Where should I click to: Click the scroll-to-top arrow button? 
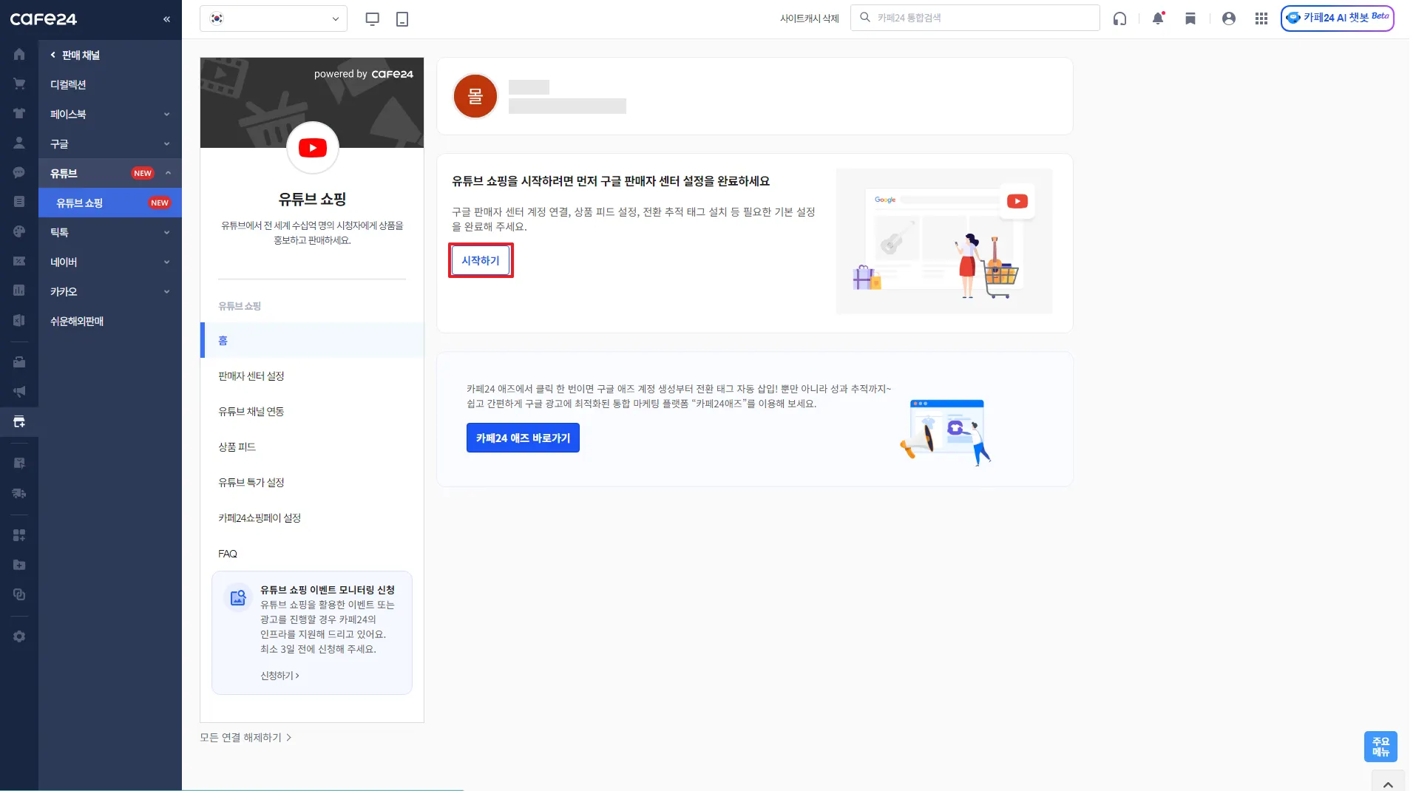(x=1388, y=784)
